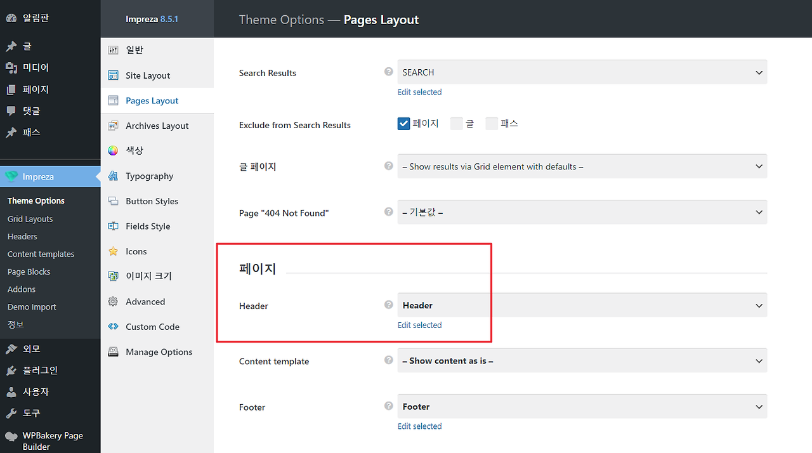
Task: Click the 패스 pushpin icon
Action: (x=11, y=133)
